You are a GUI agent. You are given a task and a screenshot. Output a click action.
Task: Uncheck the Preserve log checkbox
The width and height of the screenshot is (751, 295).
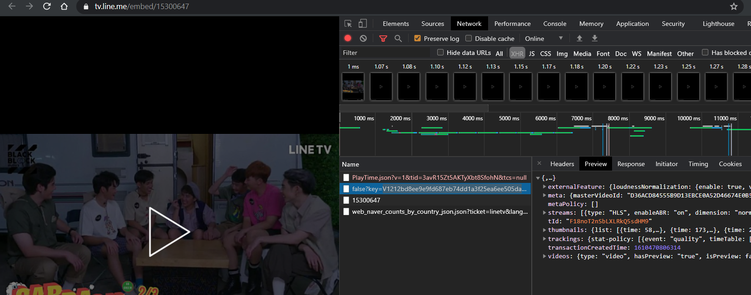pos(418,39)
